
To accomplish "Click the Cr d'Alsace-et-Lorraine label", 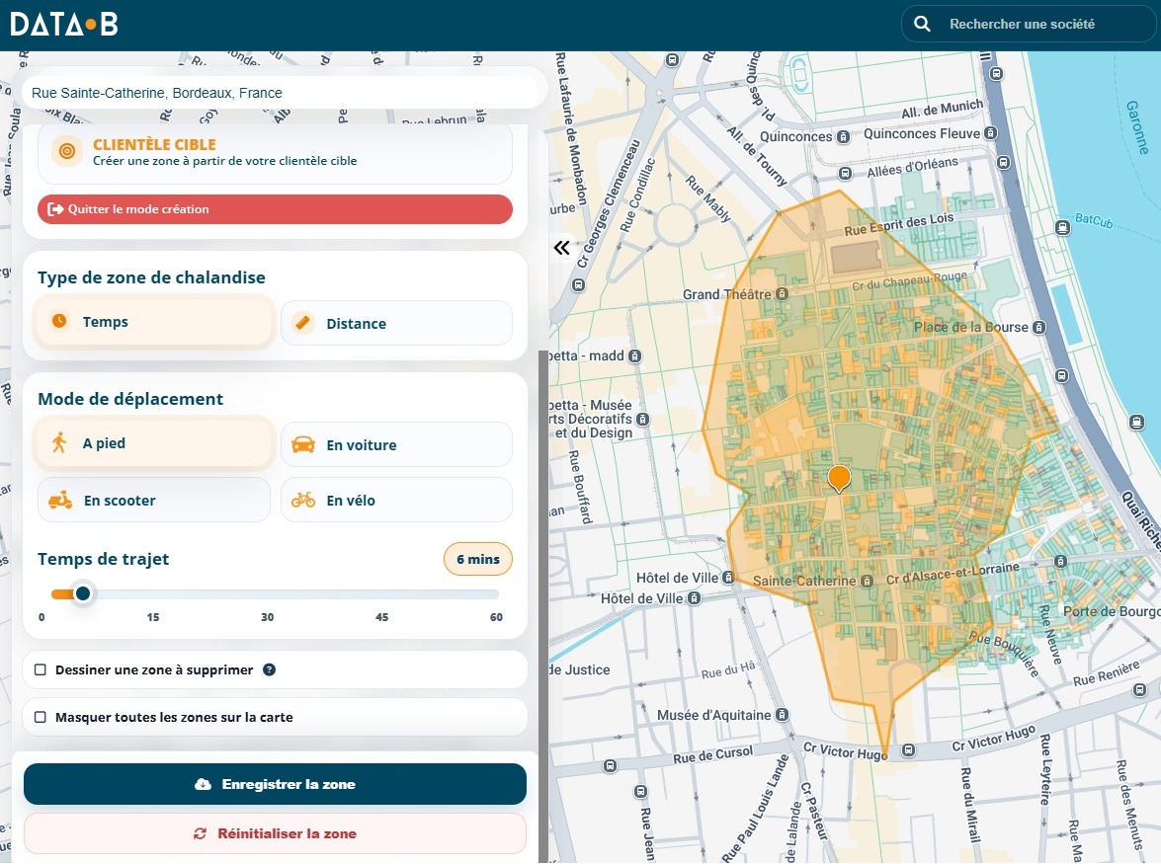I will tap(953, 574).
